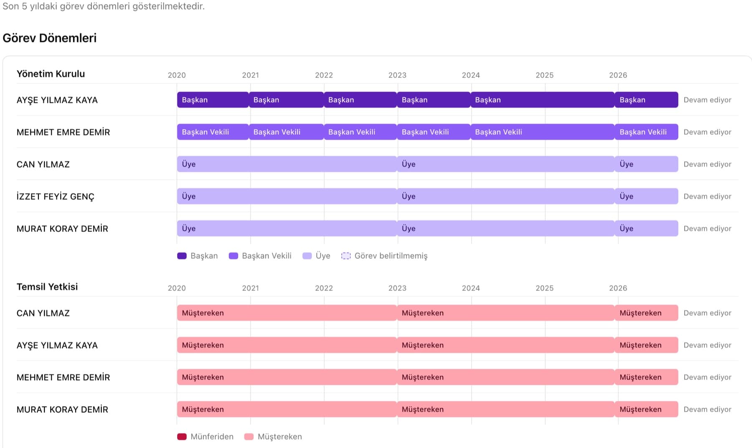Select Ayşe Yılmaz Kaya's Başkan bar starting 2022

[360, 100]
